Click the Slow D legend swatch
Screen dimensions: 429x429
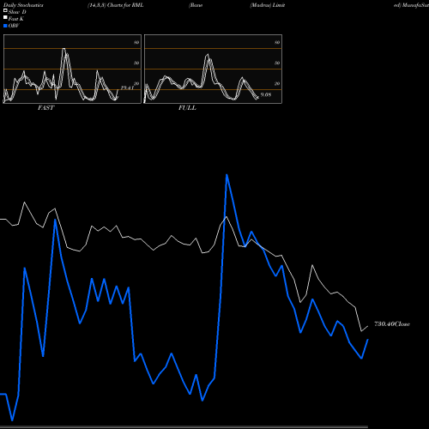pyautogui.click(x=5, y=11)
